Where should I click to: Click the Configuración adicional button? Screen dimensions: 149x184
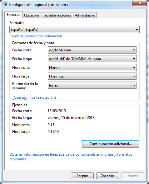pyautogui.click(x=111, y=144)
